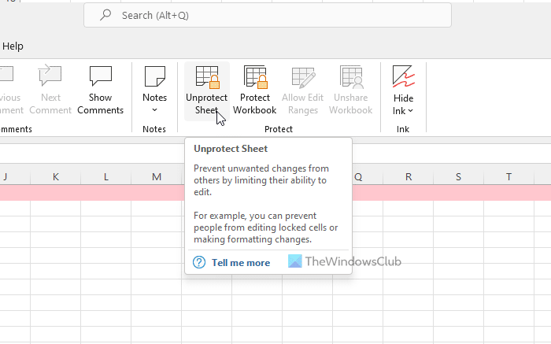Click the Allow Edit Ranges icon
Screen dimensions: 551x344
coord(303,78)
